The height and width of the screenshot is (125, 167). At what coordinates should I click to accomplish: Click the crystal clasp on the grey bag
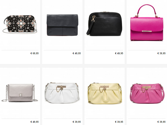[x=21, y=95]
